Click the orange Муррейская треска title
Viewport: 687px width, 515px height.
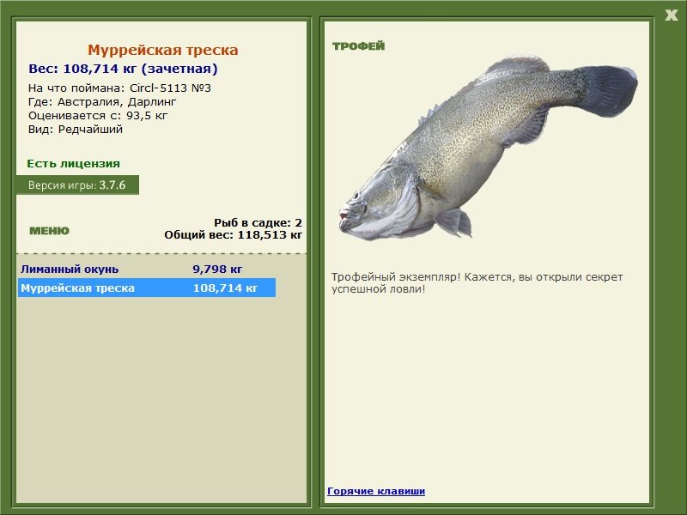163,50
